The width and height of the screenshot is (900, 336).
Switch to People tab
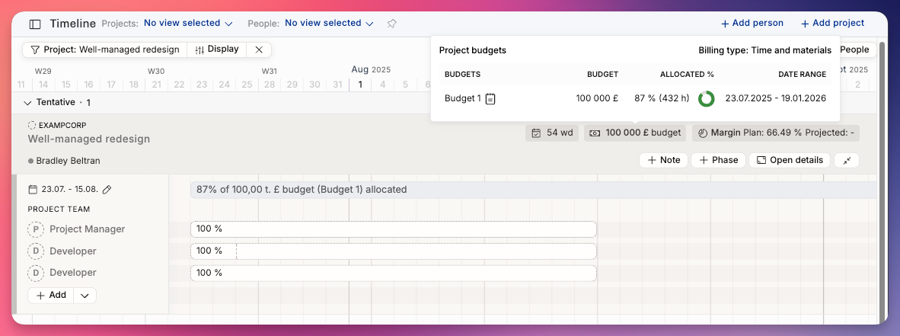click(854, 50)
